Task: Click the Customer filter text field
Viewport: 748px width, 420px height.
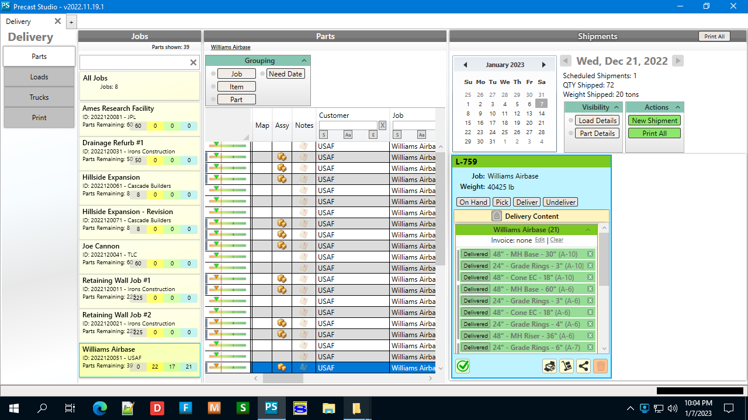Action: pos(348,125)
